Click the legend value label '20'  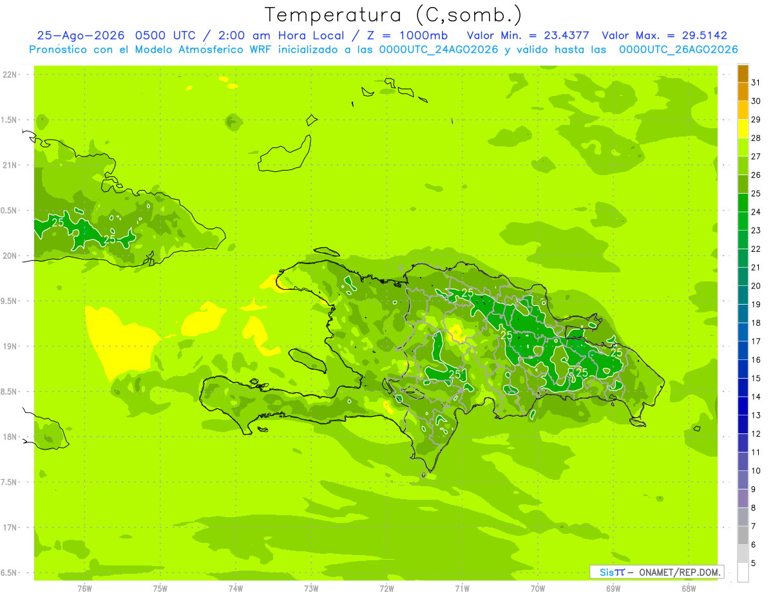pyautogui.click(x=756, y=286)
